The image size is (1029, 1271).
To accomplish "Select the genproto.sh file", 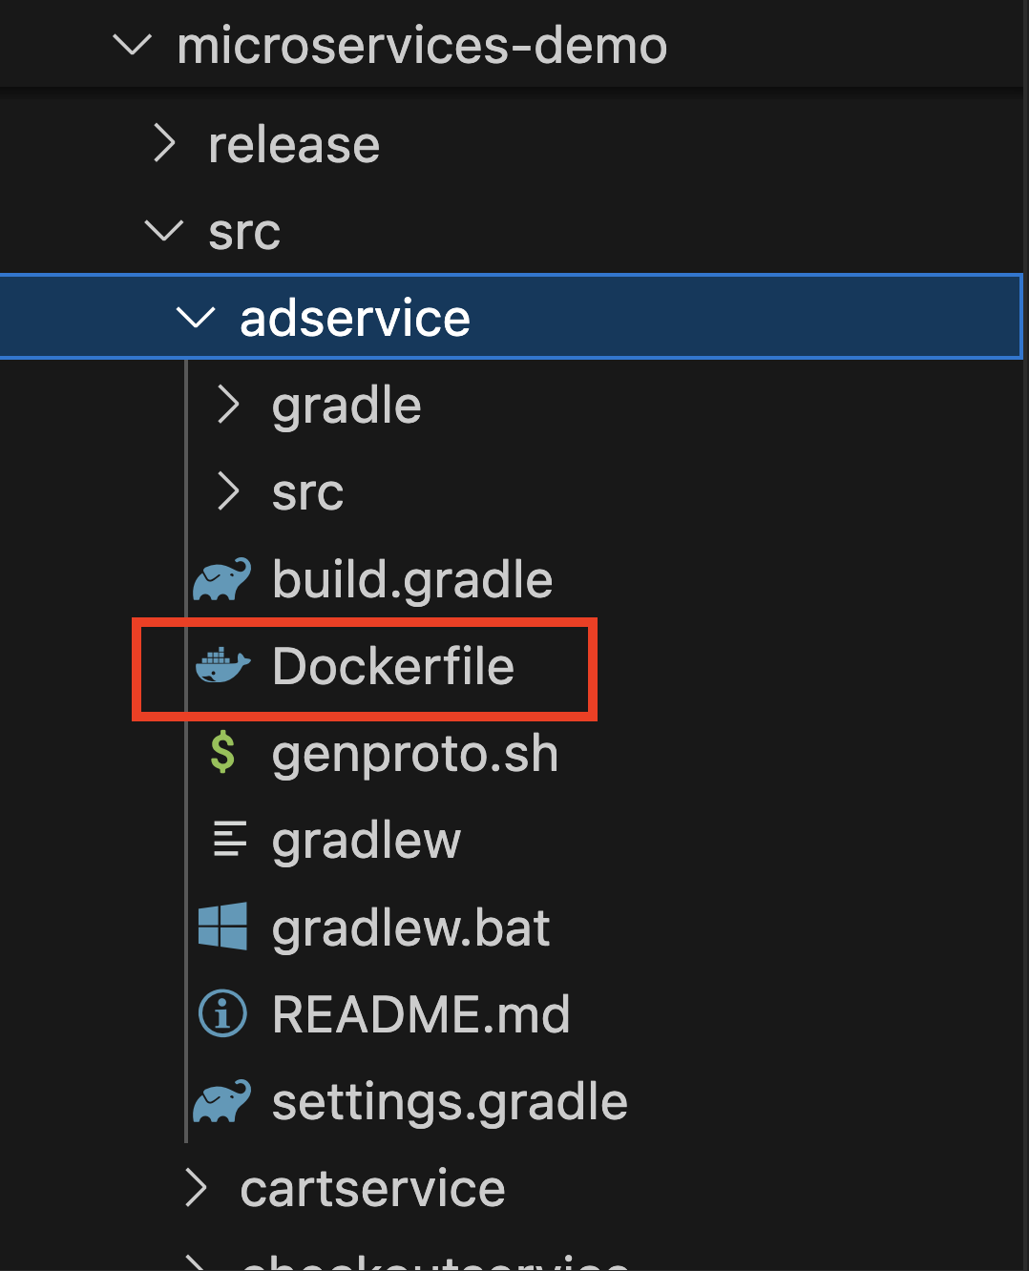I will click(414, 754).
